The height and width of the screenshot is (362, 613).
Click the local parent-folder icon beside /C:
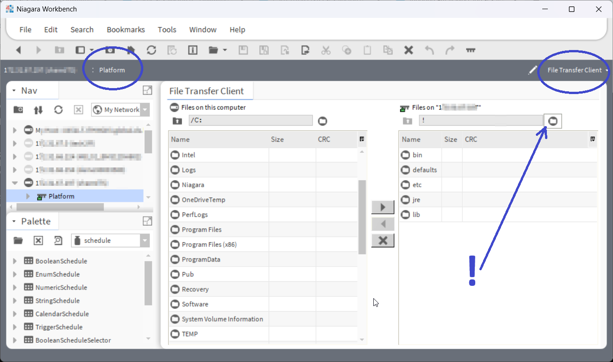[177, 121]
